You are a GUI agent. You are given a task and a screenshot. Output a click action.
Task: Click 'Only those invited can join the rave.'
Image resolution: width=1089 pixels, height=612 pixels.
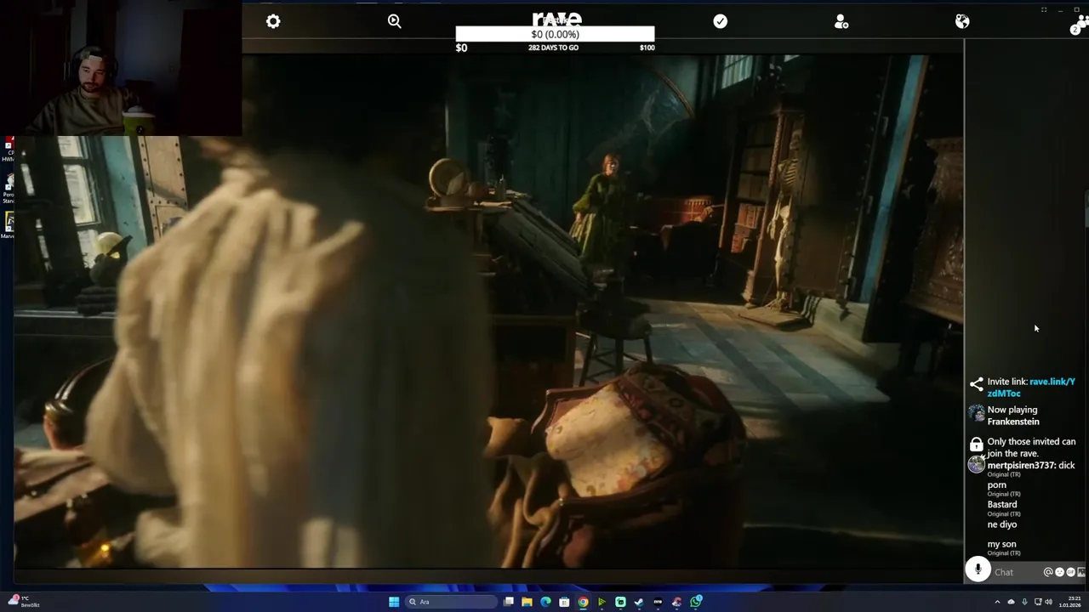(1031, 447)
